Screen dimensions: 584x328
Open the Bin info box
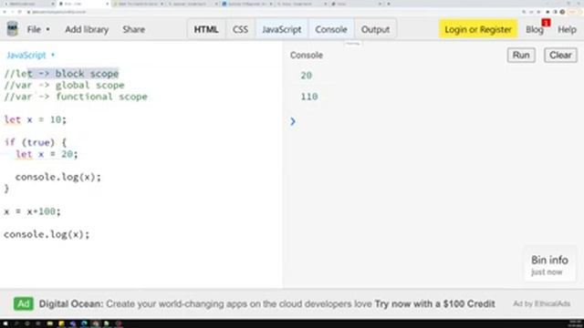[549, 265]
